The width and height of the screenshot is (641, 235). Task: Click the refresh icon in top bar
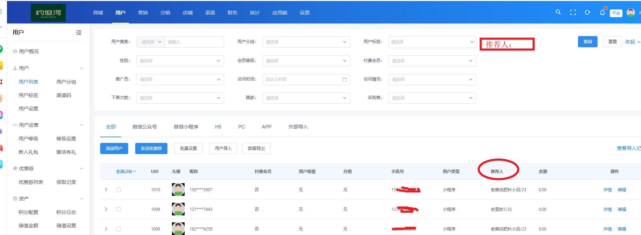point(587,13)
